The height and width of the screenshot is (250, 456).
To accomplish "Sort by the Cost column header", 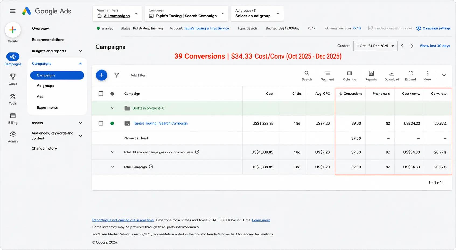I will point(270,94).
